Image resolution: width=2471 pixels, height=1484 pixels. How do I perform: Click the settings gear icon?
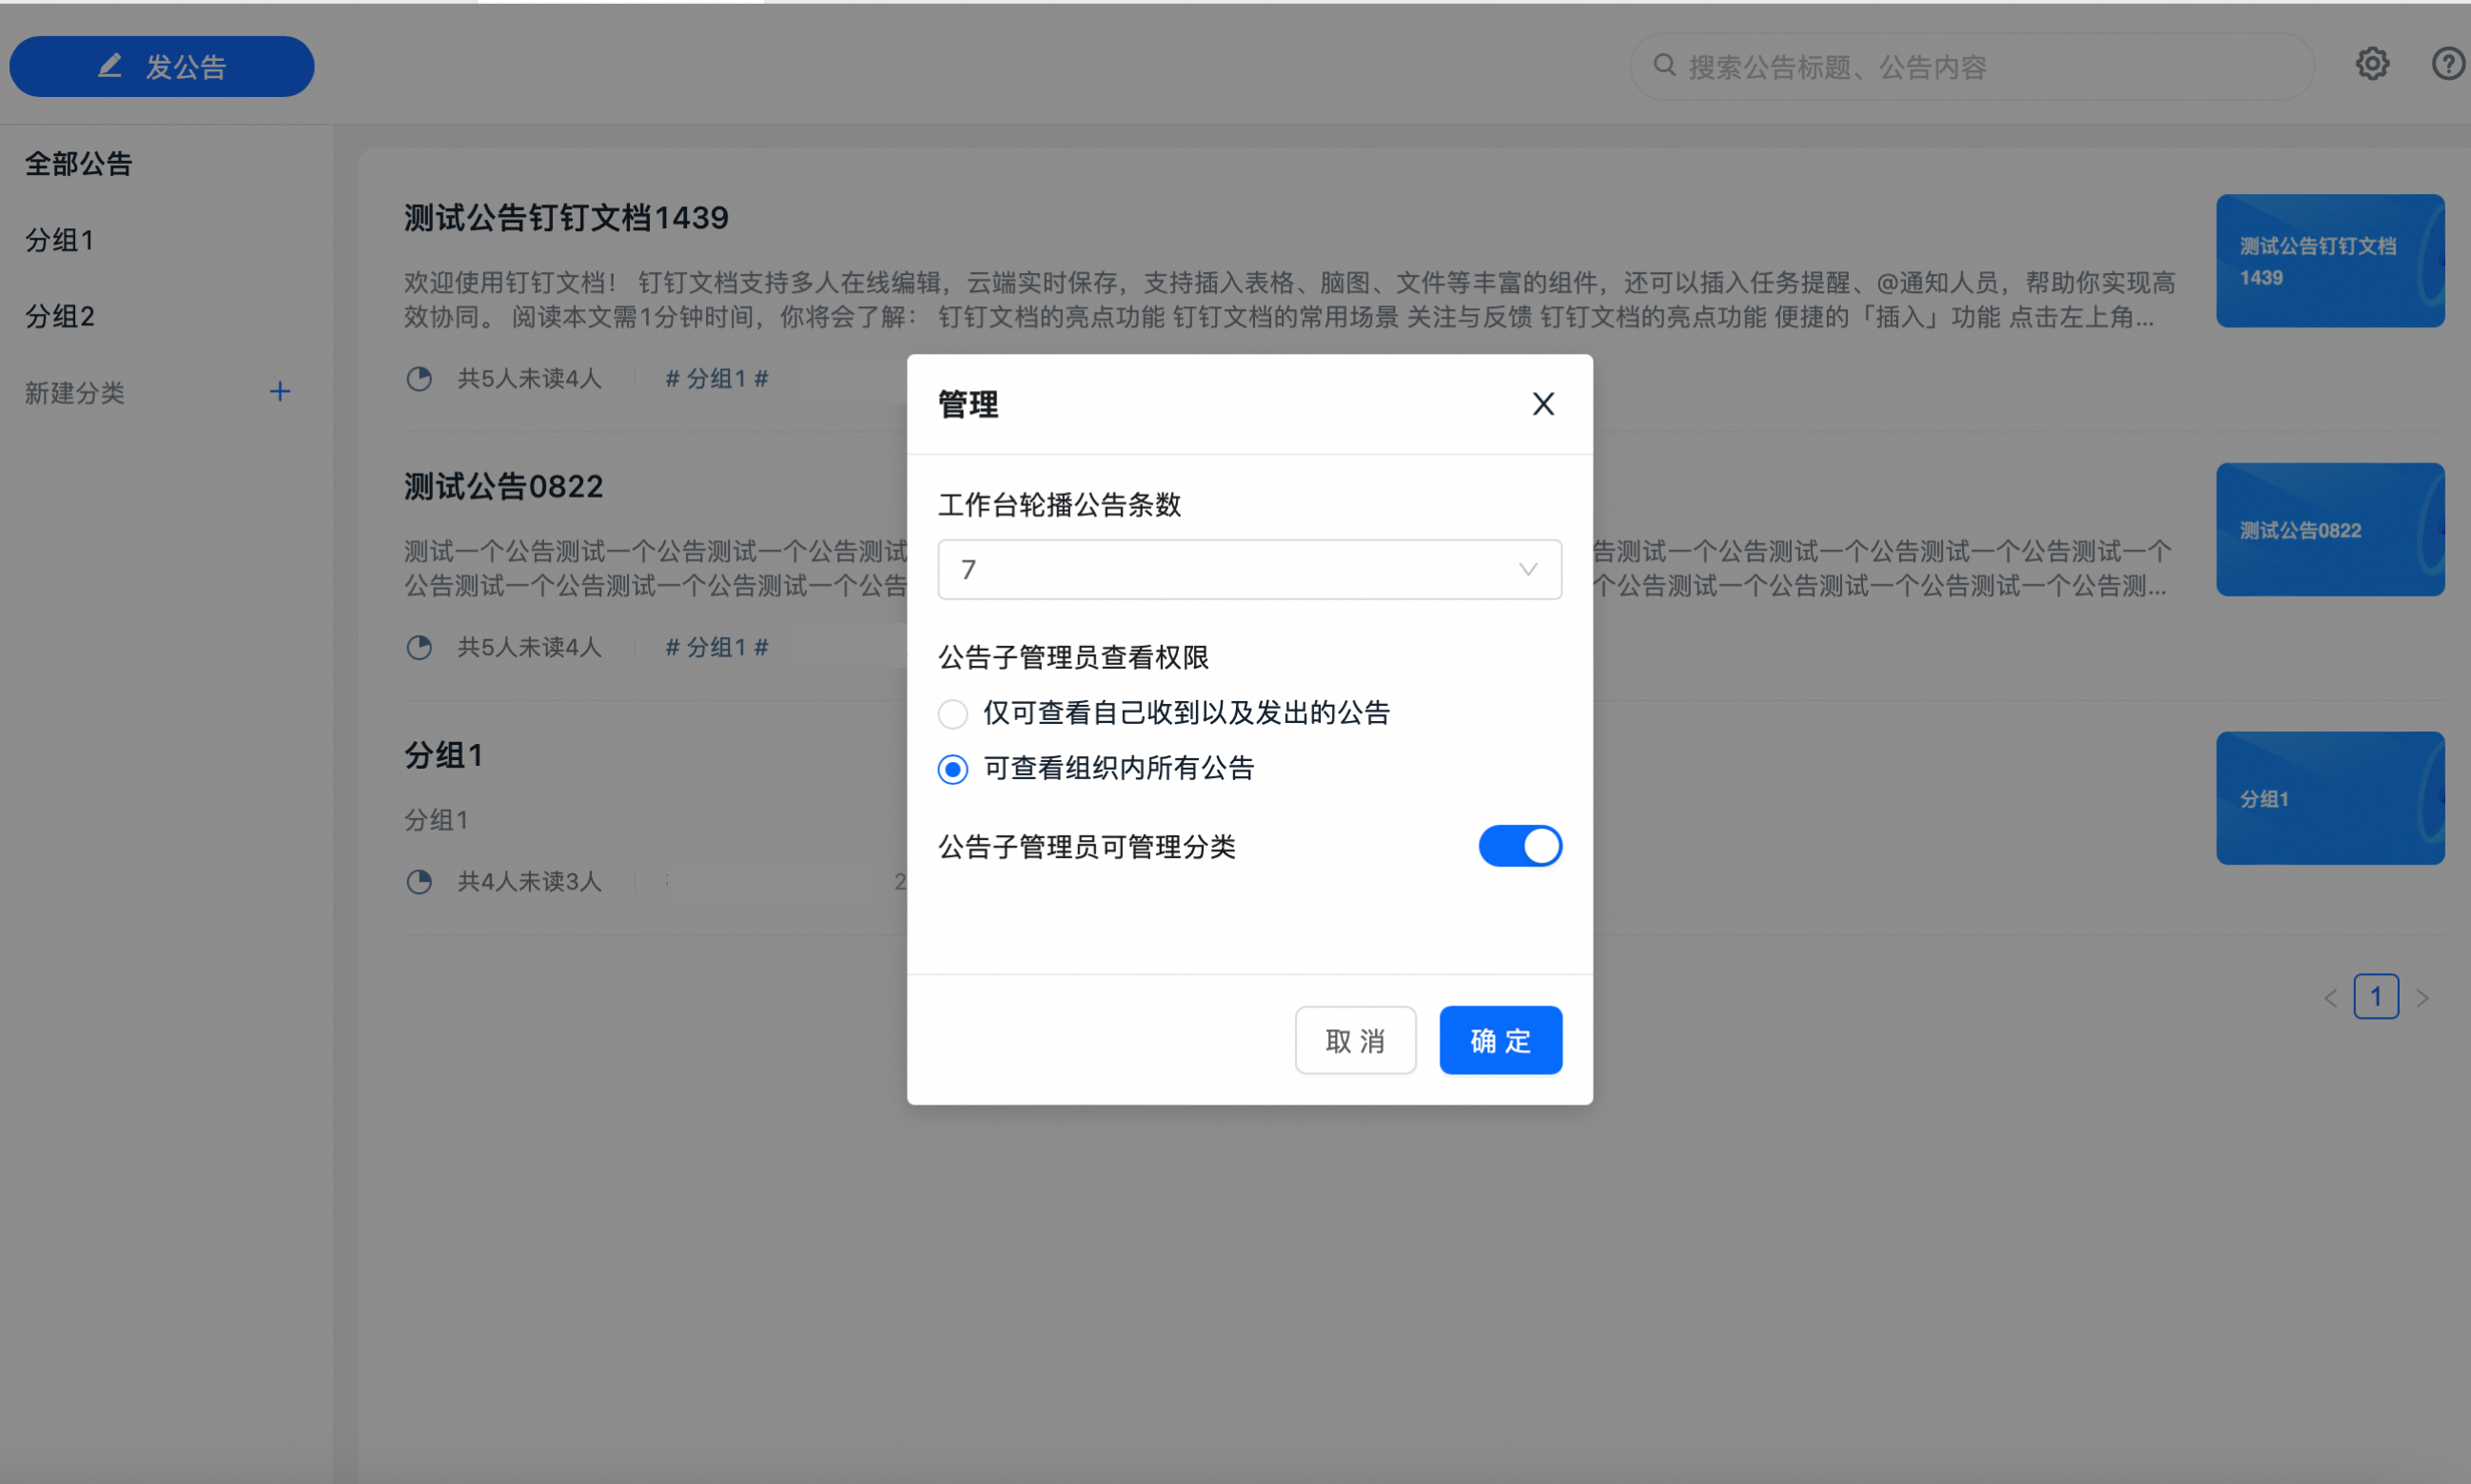coord(2371,64)
